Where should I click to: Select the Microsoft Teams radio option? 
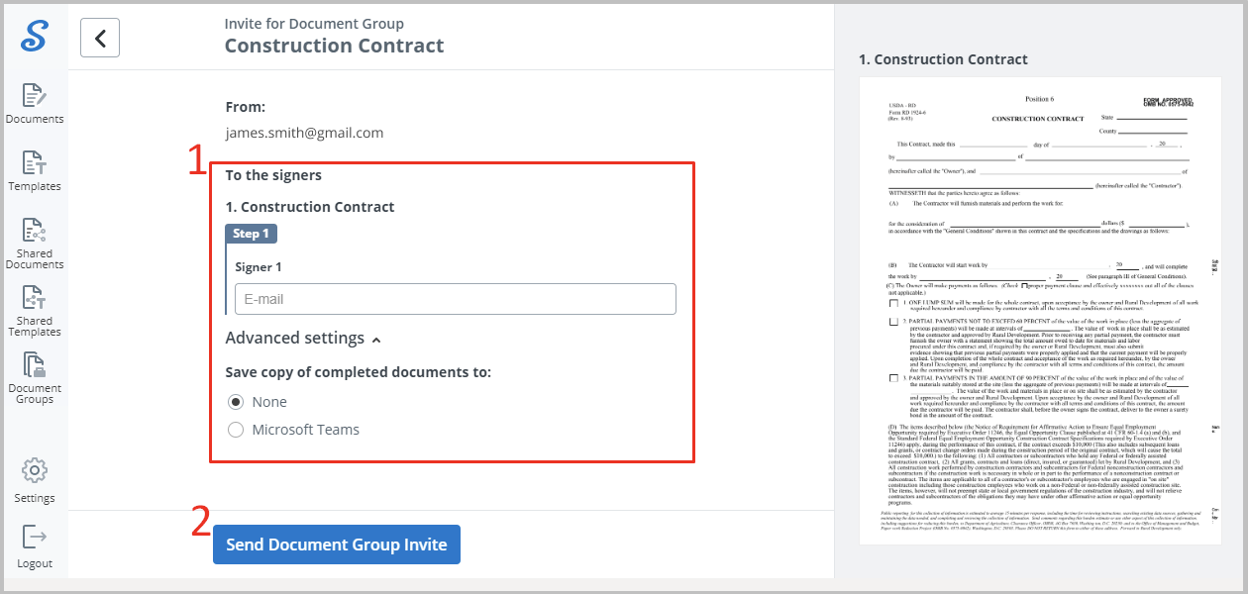point(236,430)
